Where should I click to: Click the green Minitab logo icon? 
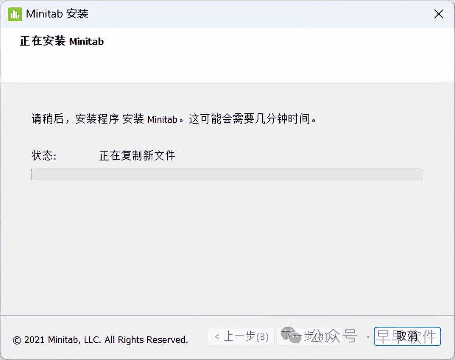coord(15,14)
